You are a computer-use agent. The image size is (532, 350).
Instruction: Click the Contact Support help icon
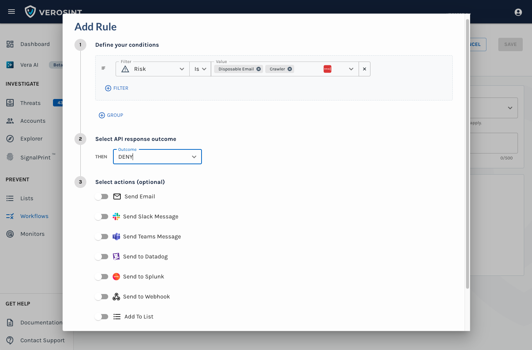(x=10, y=340)
